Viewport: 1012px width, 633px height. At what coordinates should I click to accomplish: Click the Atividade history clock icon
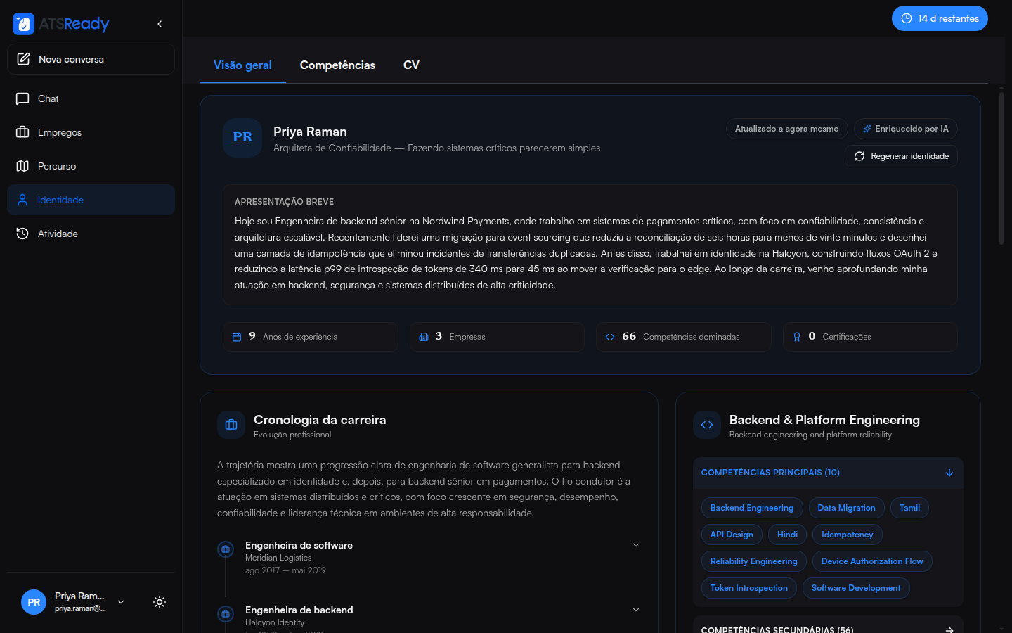(22, 234)
